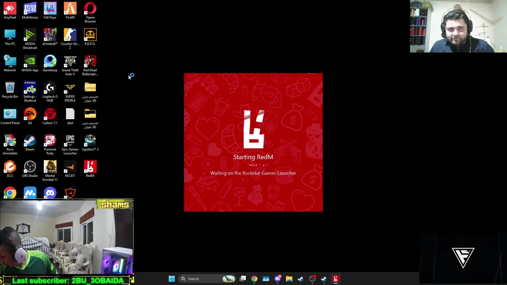Select the NVIDIA Broadcast icon

click(30, 39)
